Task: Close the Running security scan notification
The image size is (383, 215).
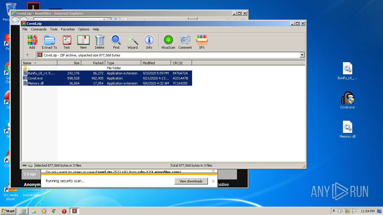Action: [213, 181]
